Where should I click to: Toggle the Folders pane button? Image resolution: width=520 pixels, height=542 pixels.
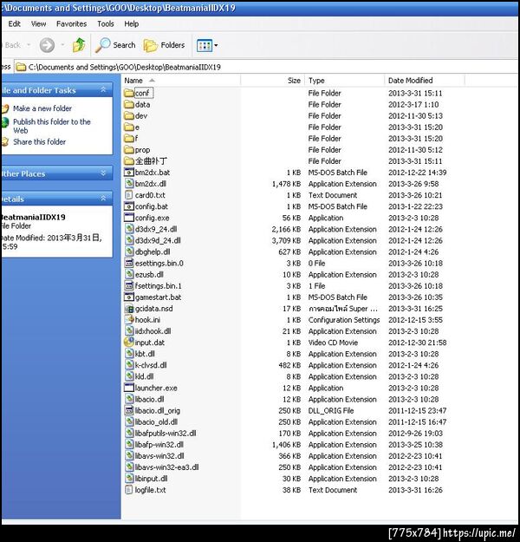click(164, 45)
